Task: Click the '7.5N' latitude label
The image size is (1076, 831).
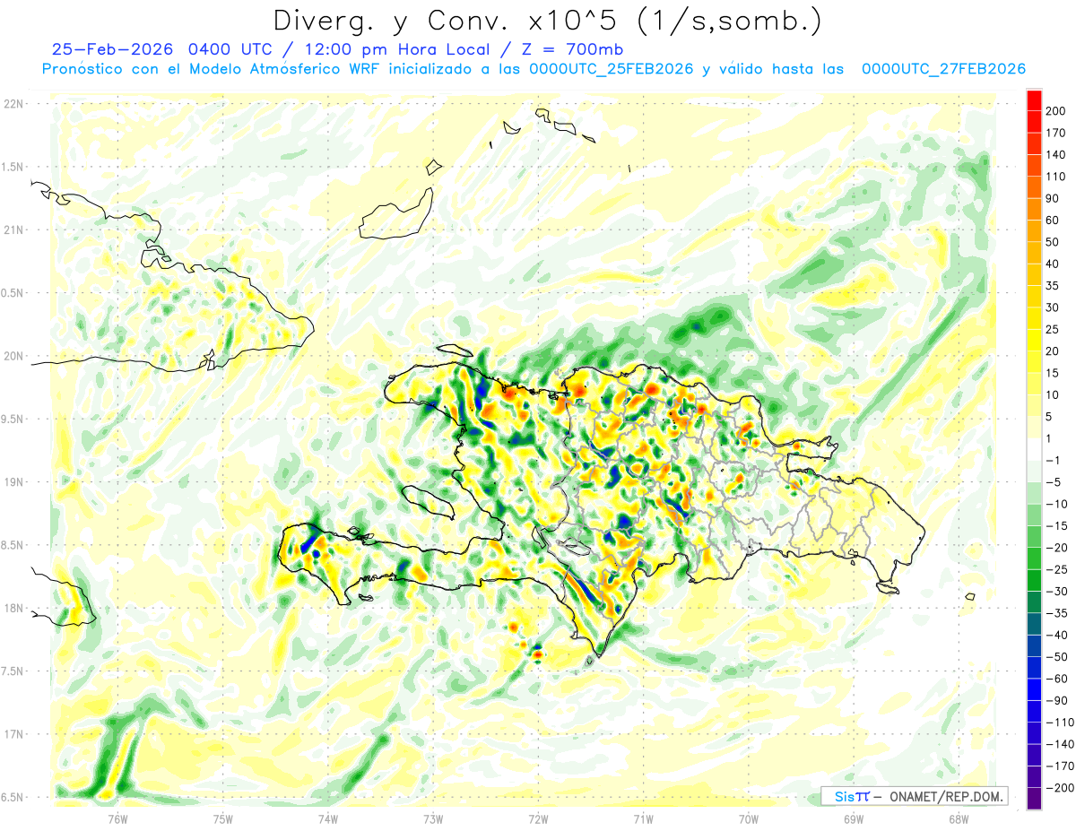Action: 13,671
